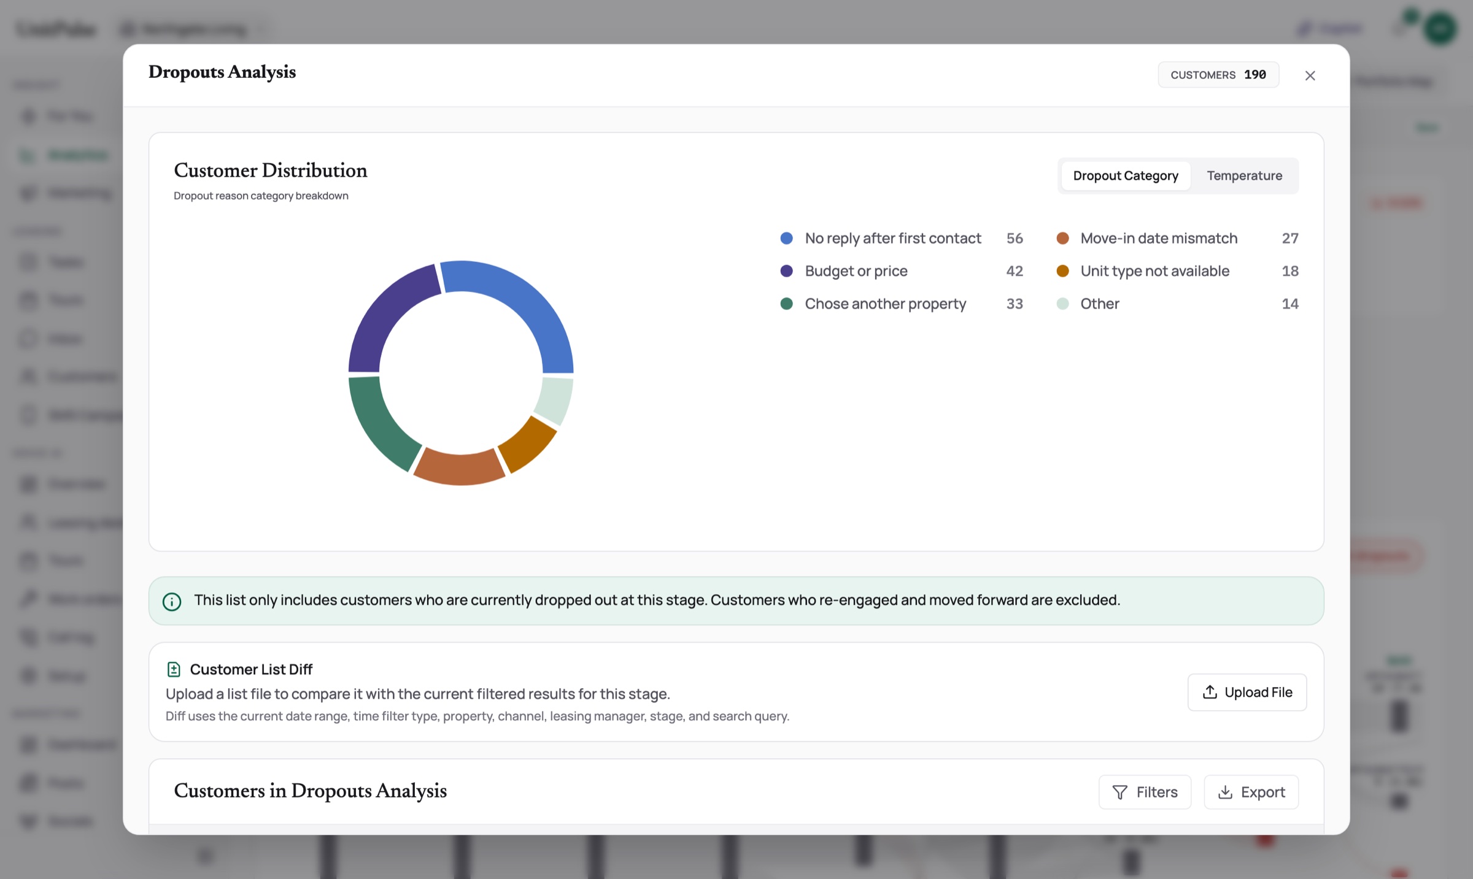
Task: Open the Filters button
Action: [1145, 792]
